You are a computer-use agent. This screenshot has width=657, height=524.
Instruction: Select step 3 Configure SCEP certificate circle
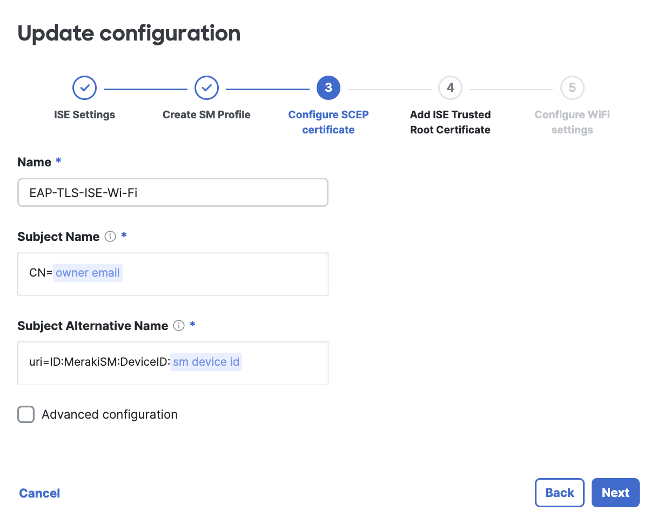[328, 88]
